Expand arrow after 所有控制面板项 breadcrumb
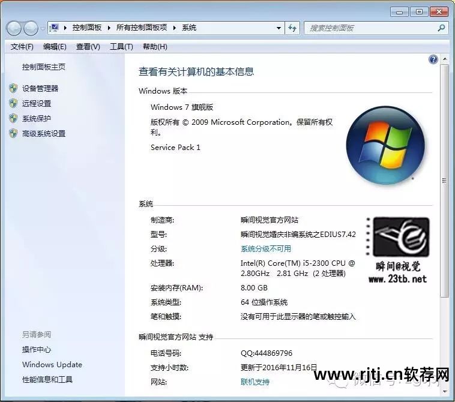The width and height of the screenshot is (455, 402). coord(175,28)
